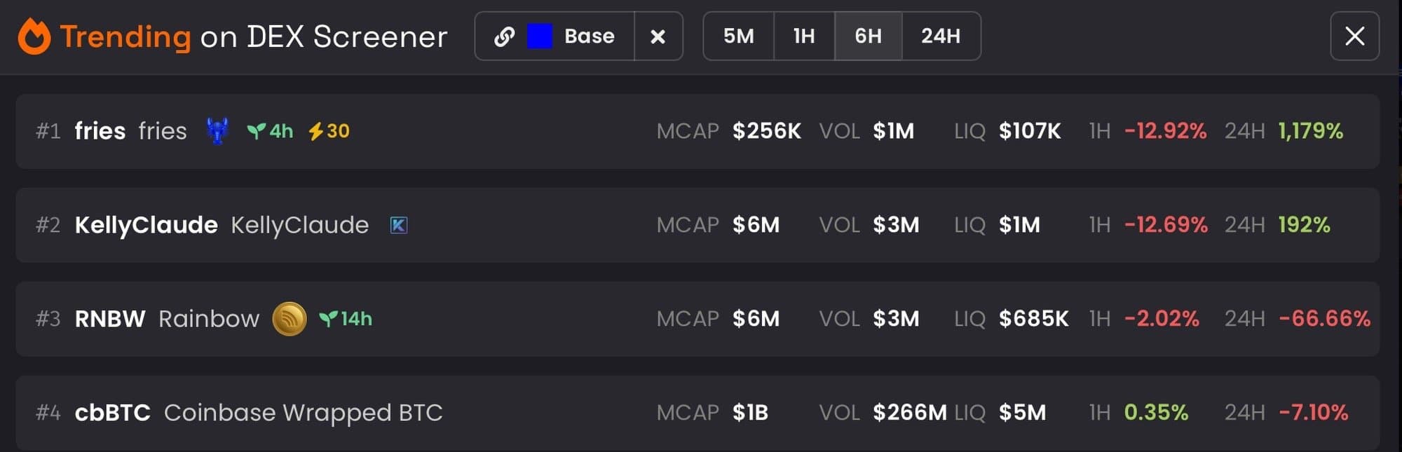1402x452 pixels.
Task: Click the KellyClaude token K icon
Action: click(398, 225)
